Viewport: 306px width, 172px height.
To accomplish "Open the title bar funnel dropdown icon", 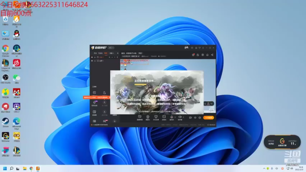I will [199, 48].
